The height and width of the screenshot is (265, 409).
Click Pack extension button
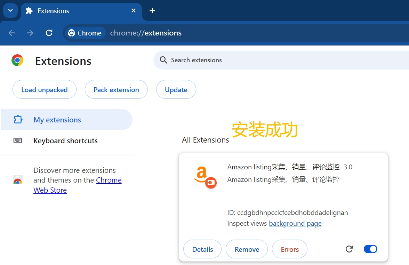click(116, 89)
